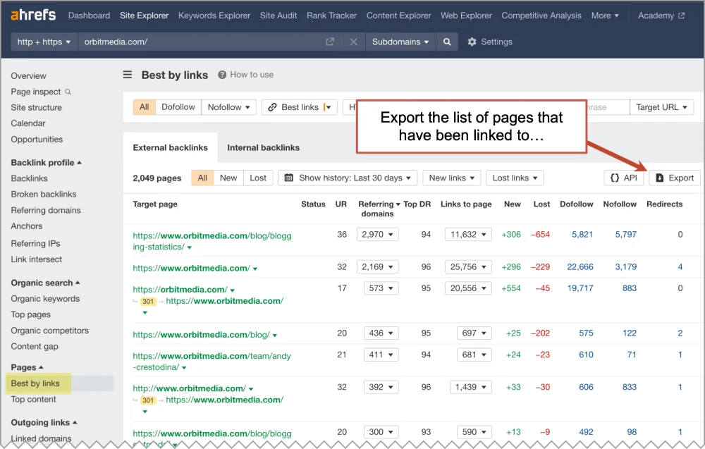Select the All pages toggle

[x=202, y=178]
